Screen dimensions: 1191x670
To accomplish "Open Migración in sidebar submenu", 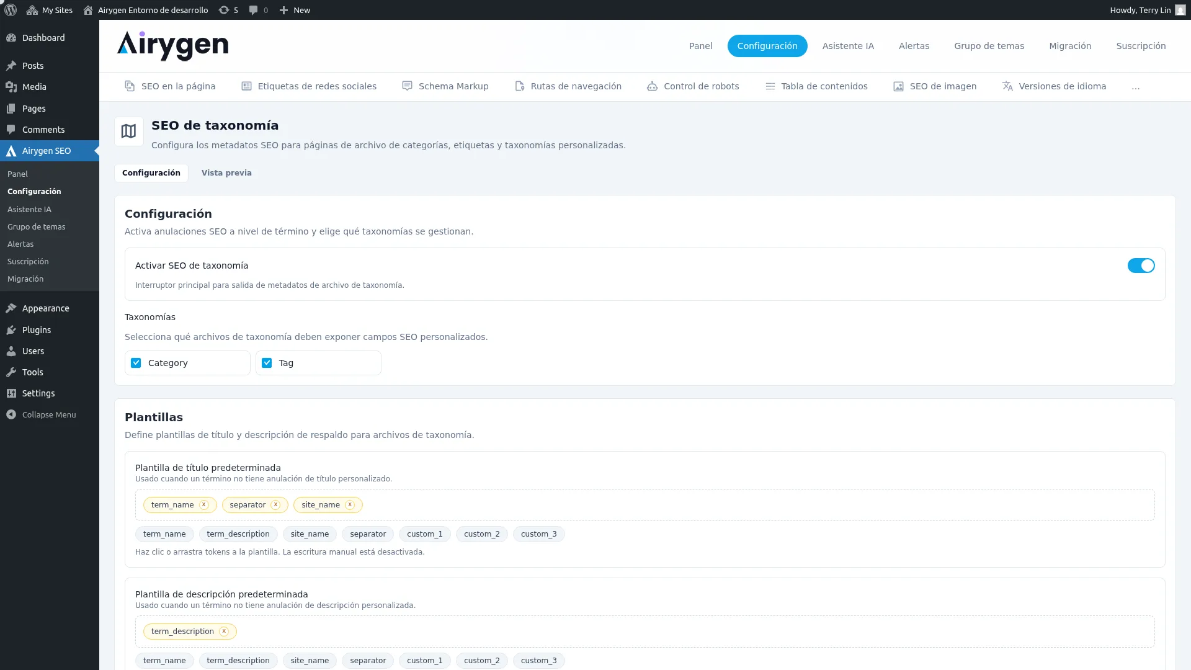I will (x=25, y=279).
